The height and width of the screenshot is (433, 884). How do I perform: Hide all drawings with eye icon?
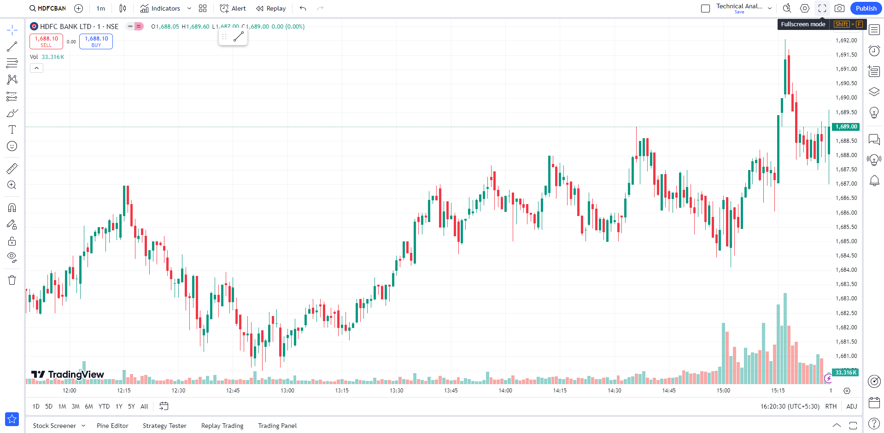pyautogui.click(x=12, y=257)
